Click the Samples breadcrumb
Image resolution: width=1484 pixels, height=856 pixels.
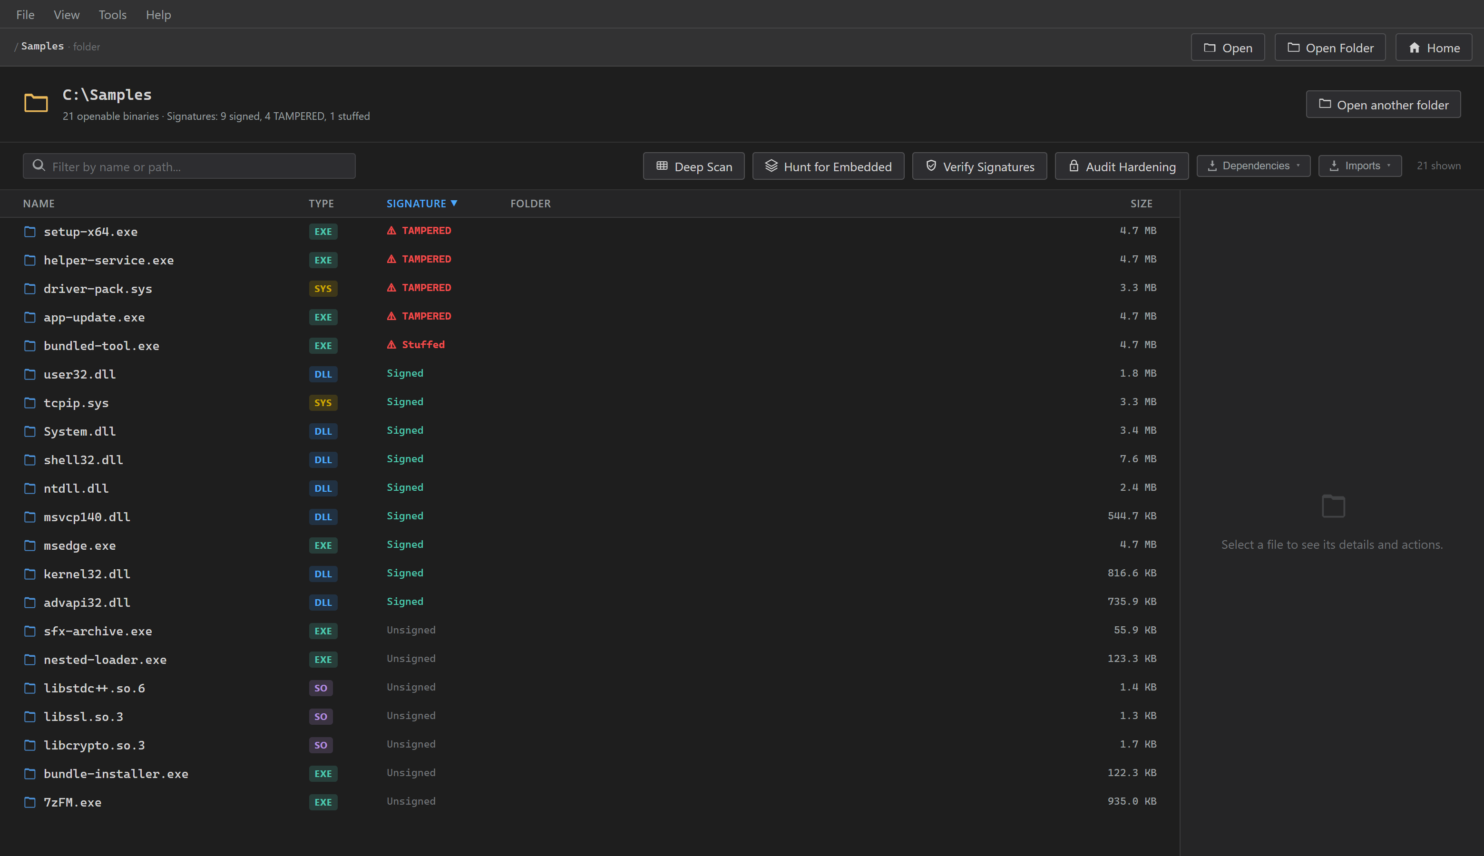click(x=42, y=46)
